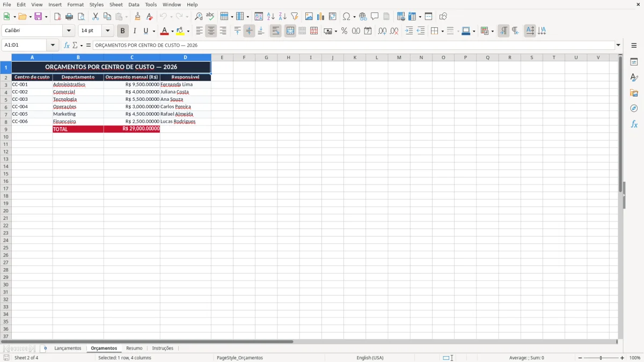Open the Function Wizard next to the formula bar
The image size is (644, 362).
[67, 46]
